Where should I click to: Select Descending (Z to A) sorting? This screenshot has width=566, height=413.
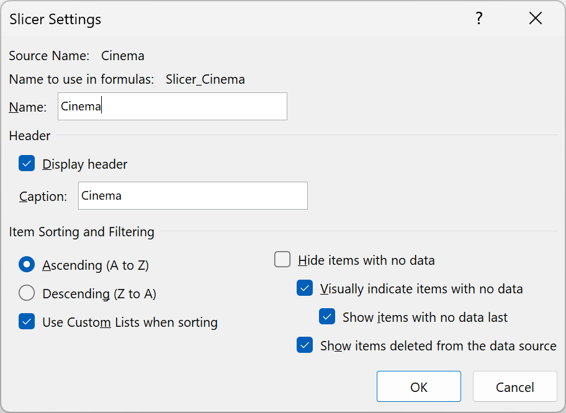tap(27, 293)
